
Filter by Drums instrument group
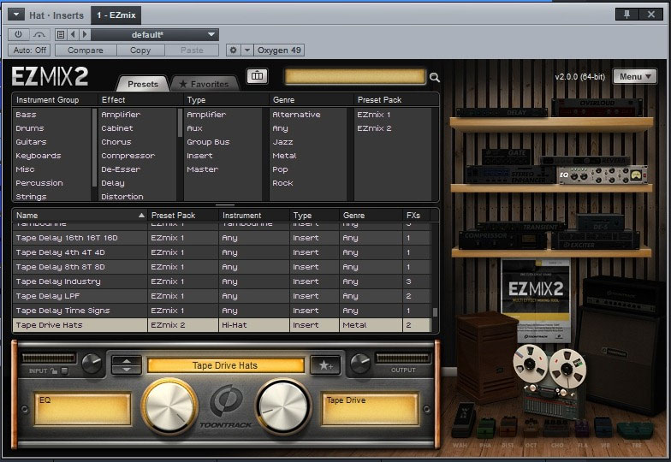pyautogui.click(x=29, y=128)
